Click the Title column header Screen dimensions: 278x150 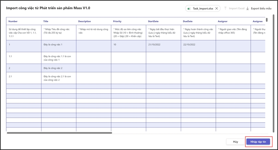point(46,21)
